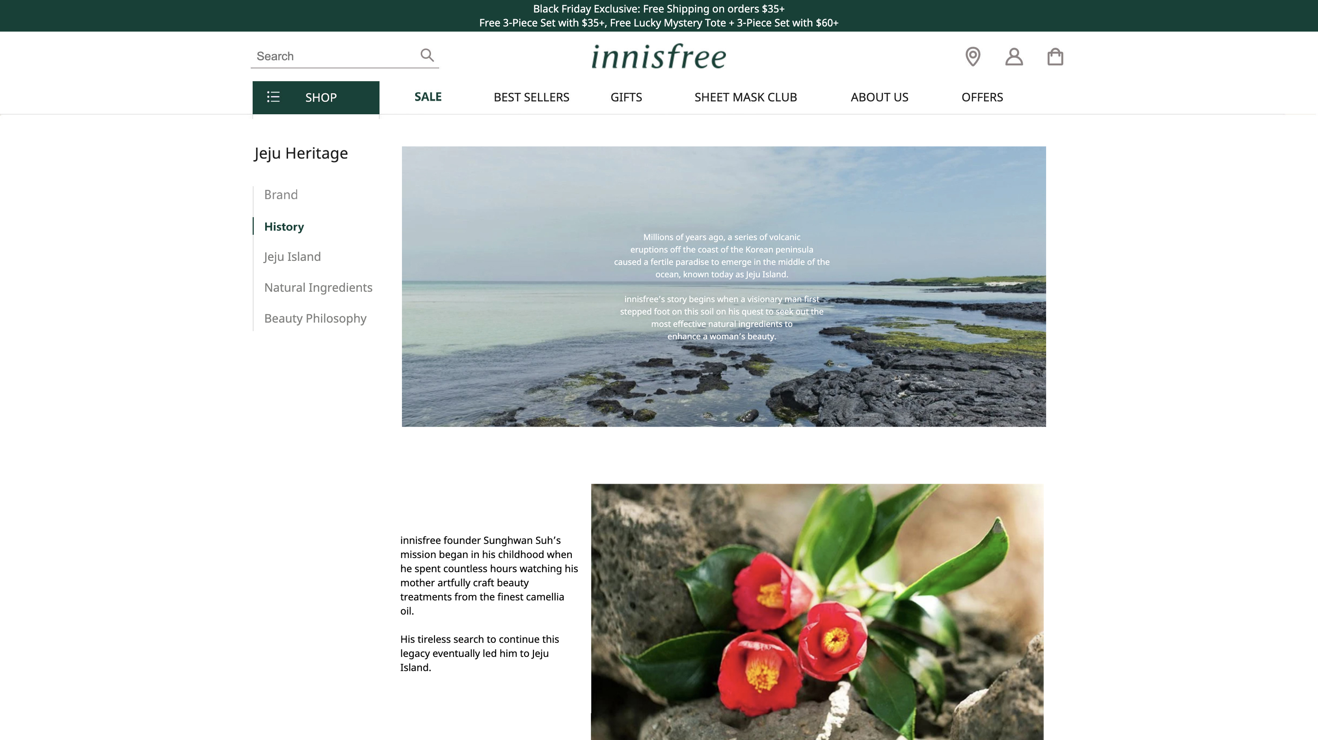Open Beauty Philosophy sidebar link
Image resolution: width=1318 pixels, height=740 pixels.
pos(315,319)
